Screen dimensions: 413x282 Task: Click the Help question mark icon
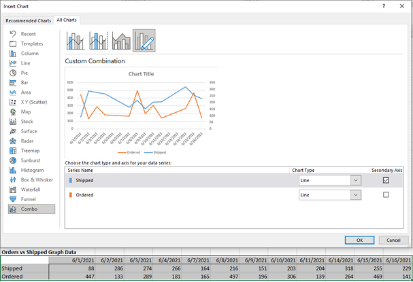384,6
